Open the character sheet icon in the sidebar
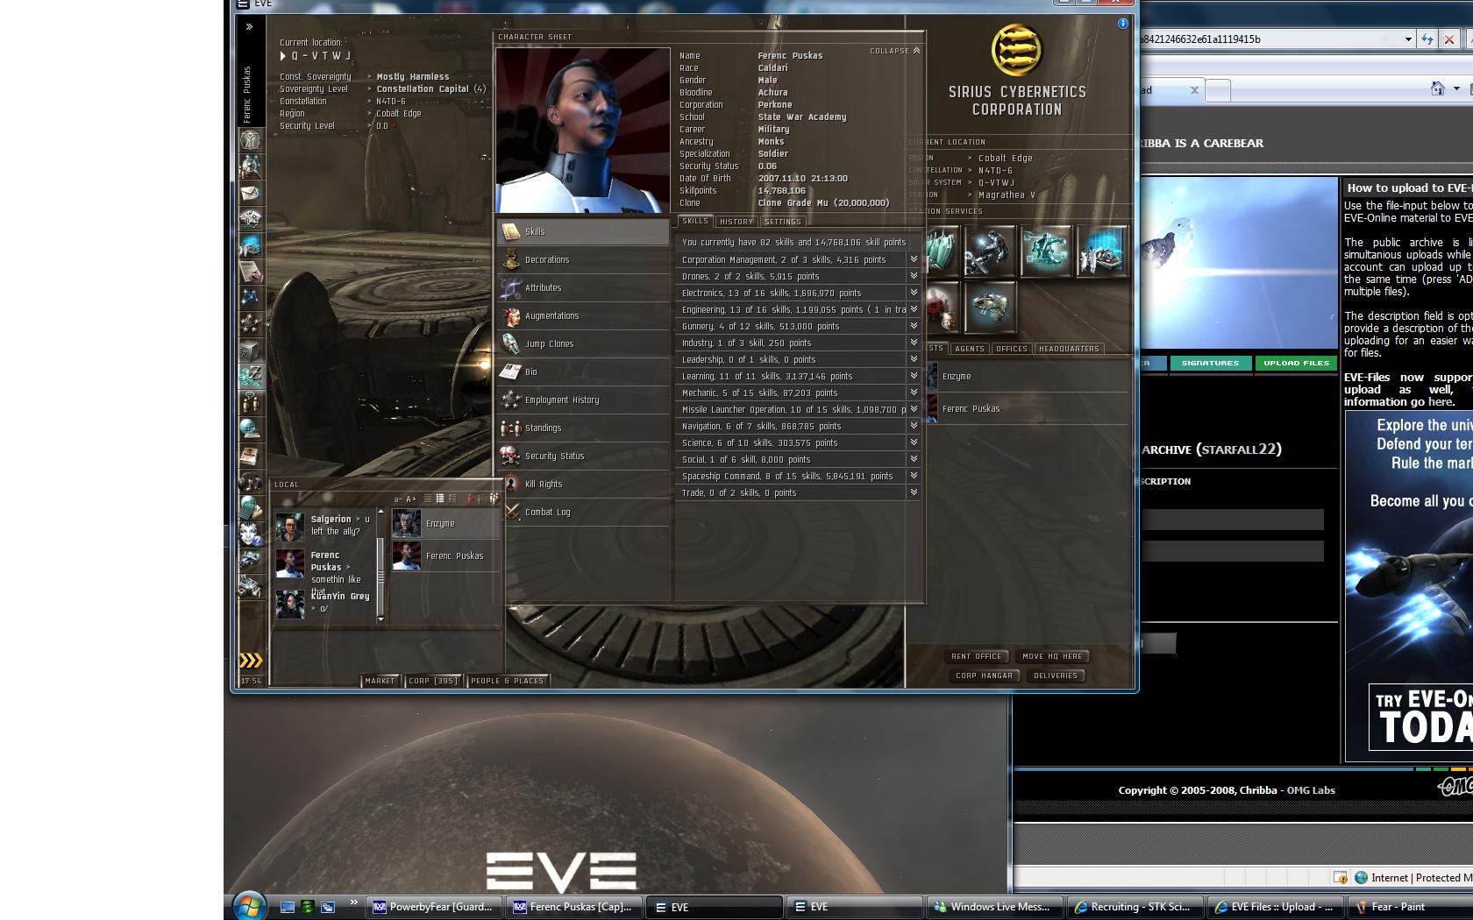Screen dimensions: 1473x920 tap(251, 140)
